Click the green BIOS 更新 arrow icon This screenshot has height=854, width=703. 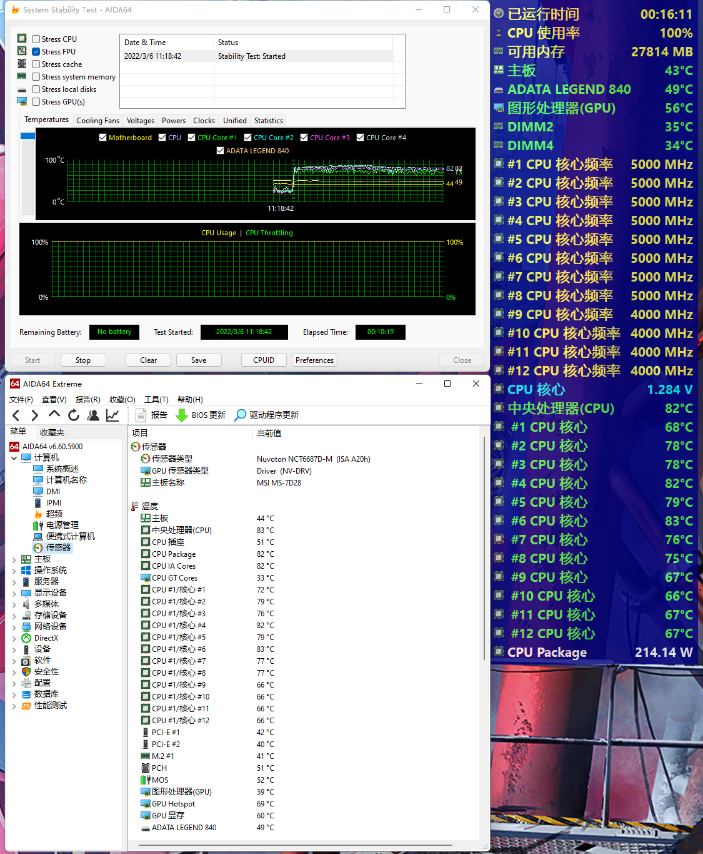(182, 415)
